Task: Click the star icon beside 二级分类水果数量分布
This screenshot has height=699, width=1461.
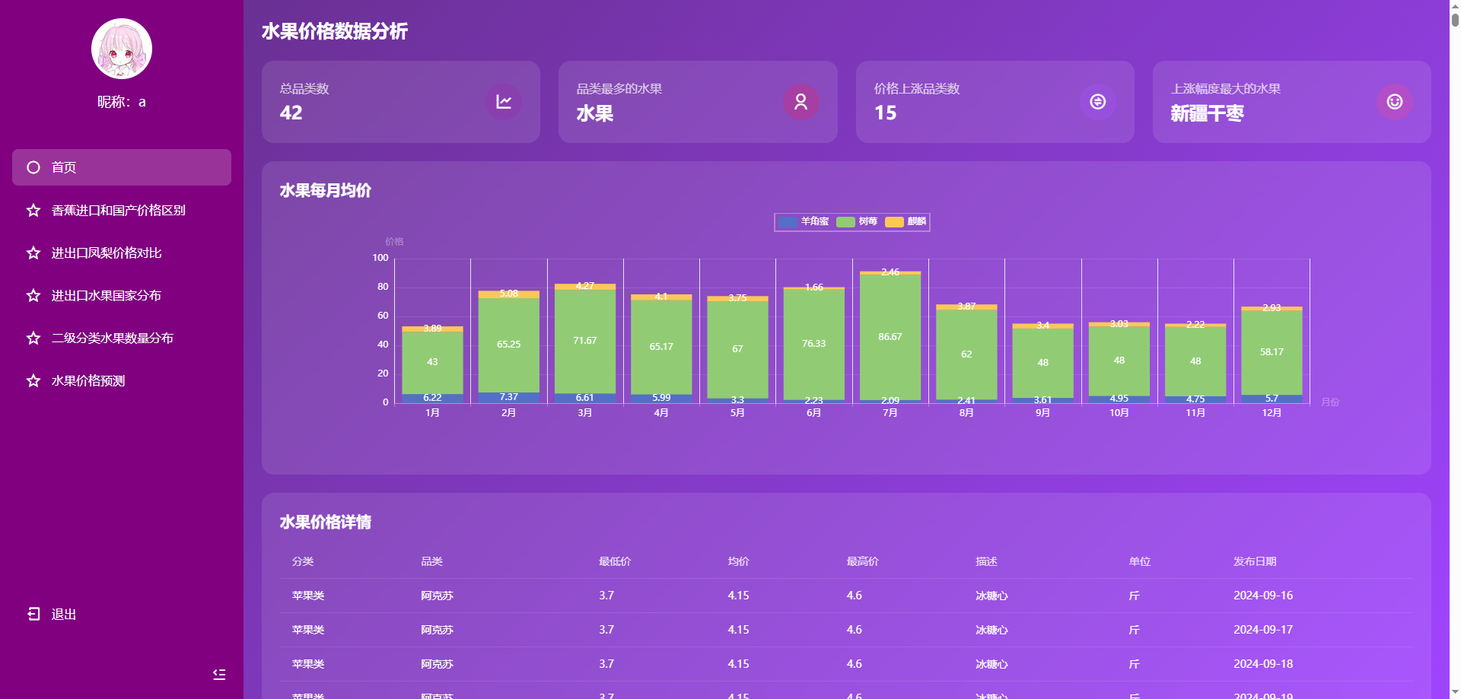Action: tap(33, 338)
